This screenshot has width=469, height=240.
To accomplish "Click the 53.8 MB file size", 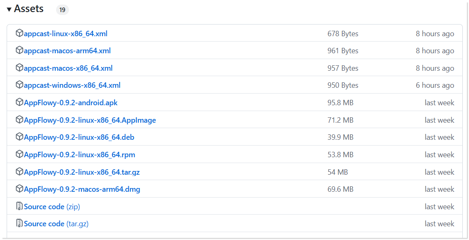I will pyautogui.click(x=340, y=155).
